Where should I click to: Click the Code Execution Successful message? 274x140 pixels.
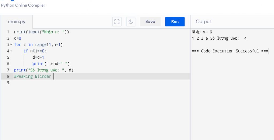[230, 51]
